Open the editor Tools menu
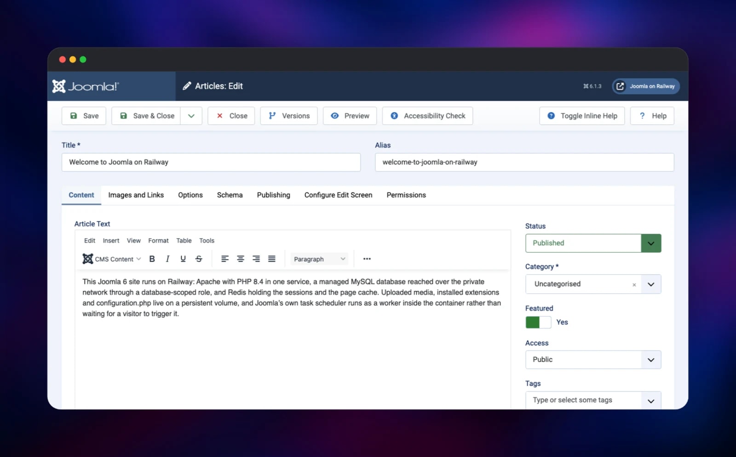The image size is (736, 457). [207, 241]
